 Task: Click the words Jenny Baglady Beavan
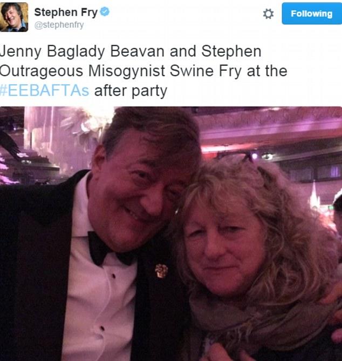(82, 51)
